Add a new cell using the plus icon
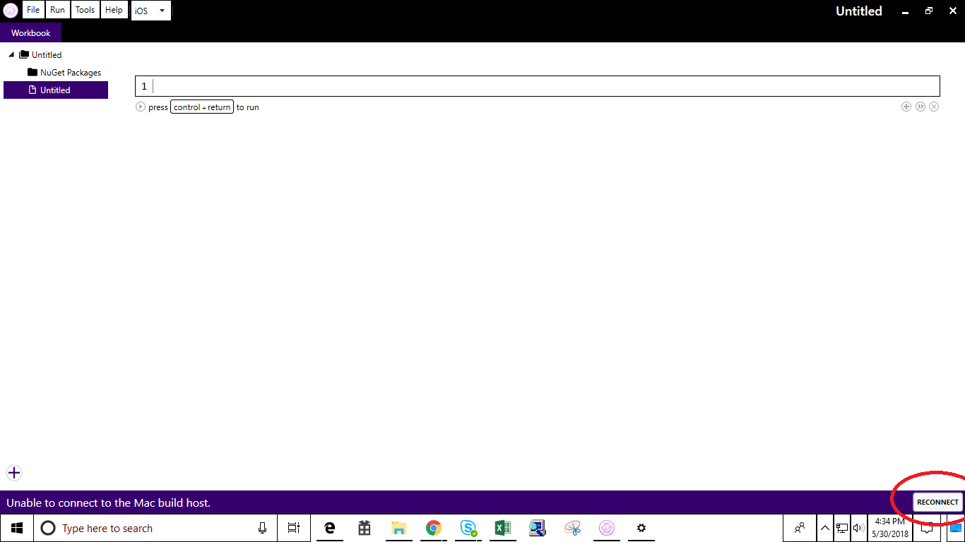This screenshot has height=542, width=965. point(906,107)
